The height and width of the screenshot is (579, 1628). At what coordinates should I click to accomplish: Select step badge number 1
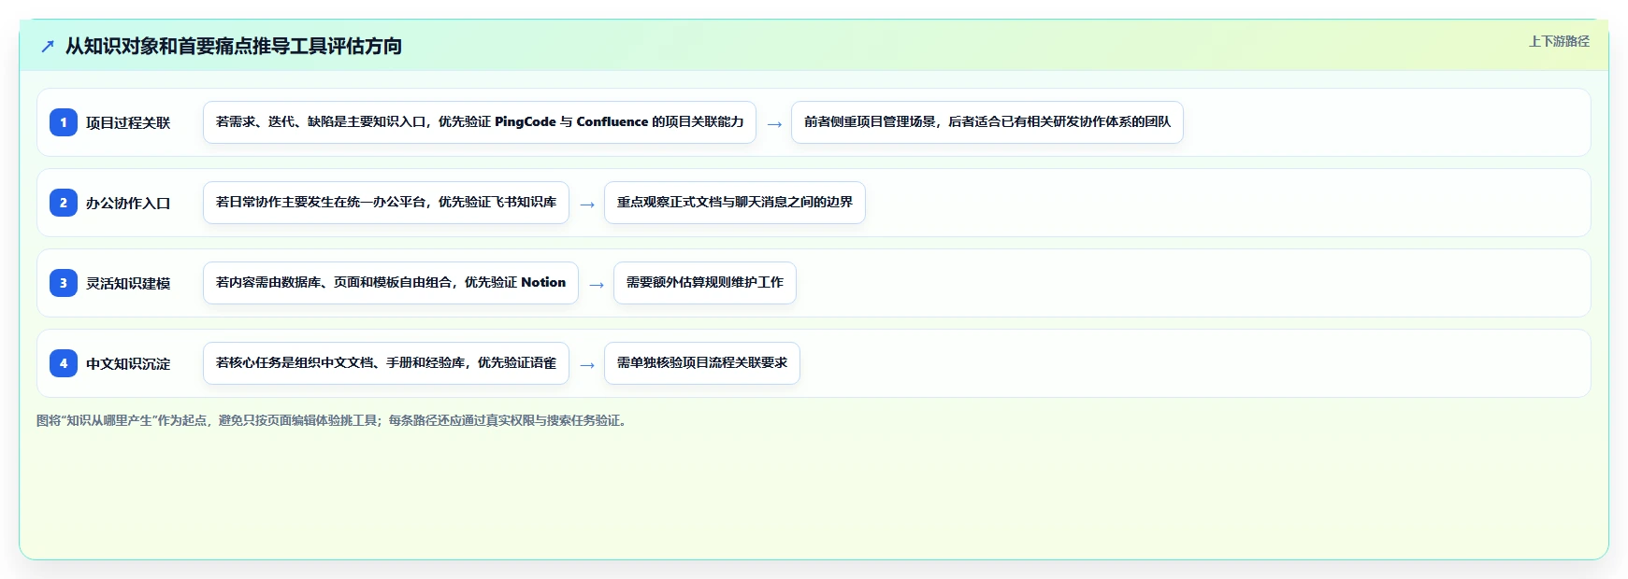pos(64,122)
